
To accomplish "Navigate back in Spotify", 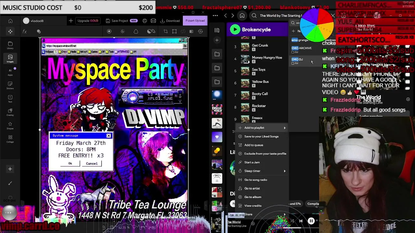I will (226, 16).
